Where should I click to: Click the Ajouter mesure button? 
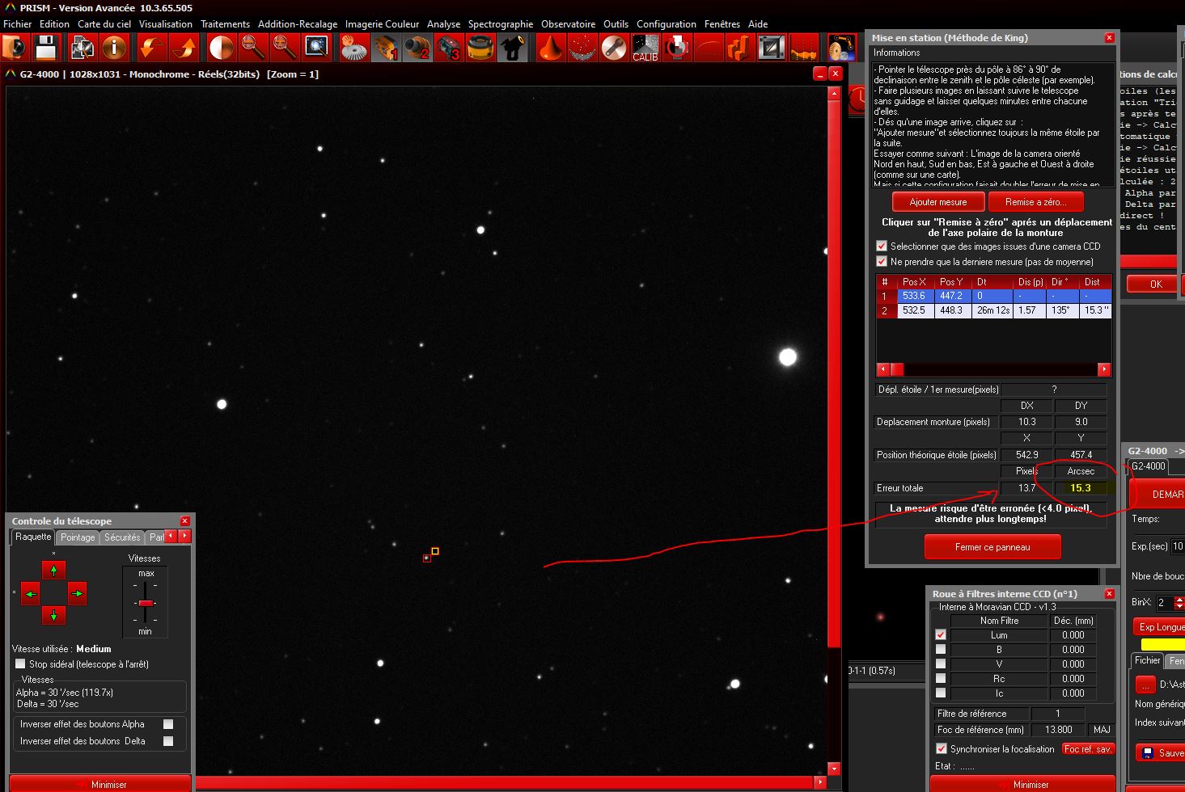(x=937, y=202)
